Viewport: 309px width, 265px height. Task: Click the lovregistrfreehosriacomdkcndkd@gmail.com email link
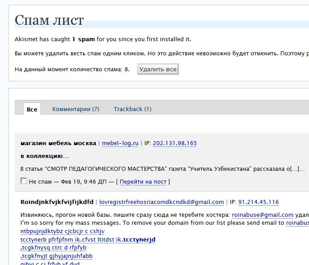(161, 202)
